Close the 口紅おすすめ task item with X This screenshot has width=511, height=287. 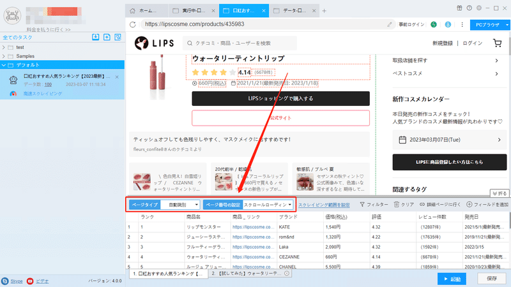coord(117,77)
